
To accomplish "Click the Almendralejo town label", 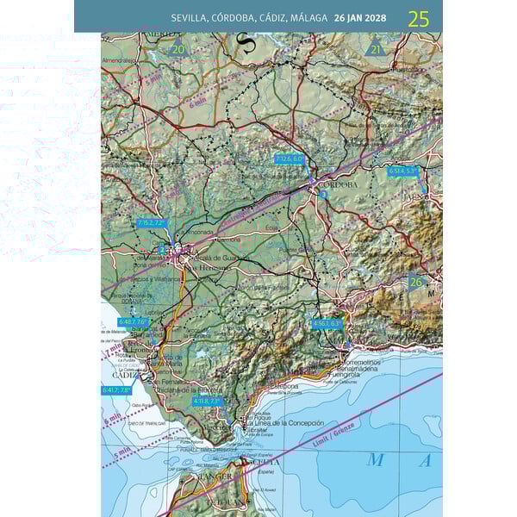I will (119, 60).
